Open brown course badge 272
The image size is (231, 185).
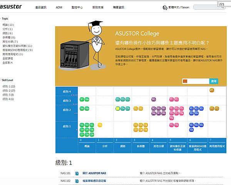[217, 109]
